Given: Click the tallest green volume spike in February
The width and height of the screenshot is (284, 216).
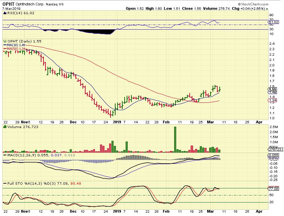Looking at the screenshot, I should [175, 140].
